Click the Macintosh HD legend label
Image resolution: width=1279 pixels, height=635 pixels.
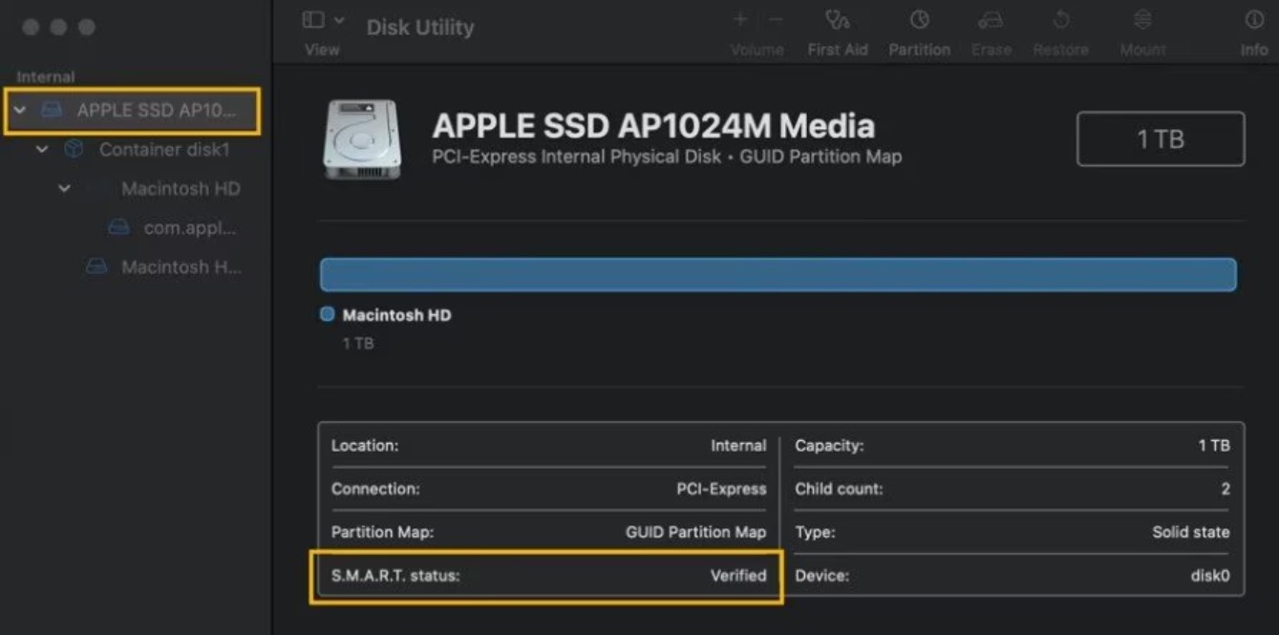[x=396, y=315]
